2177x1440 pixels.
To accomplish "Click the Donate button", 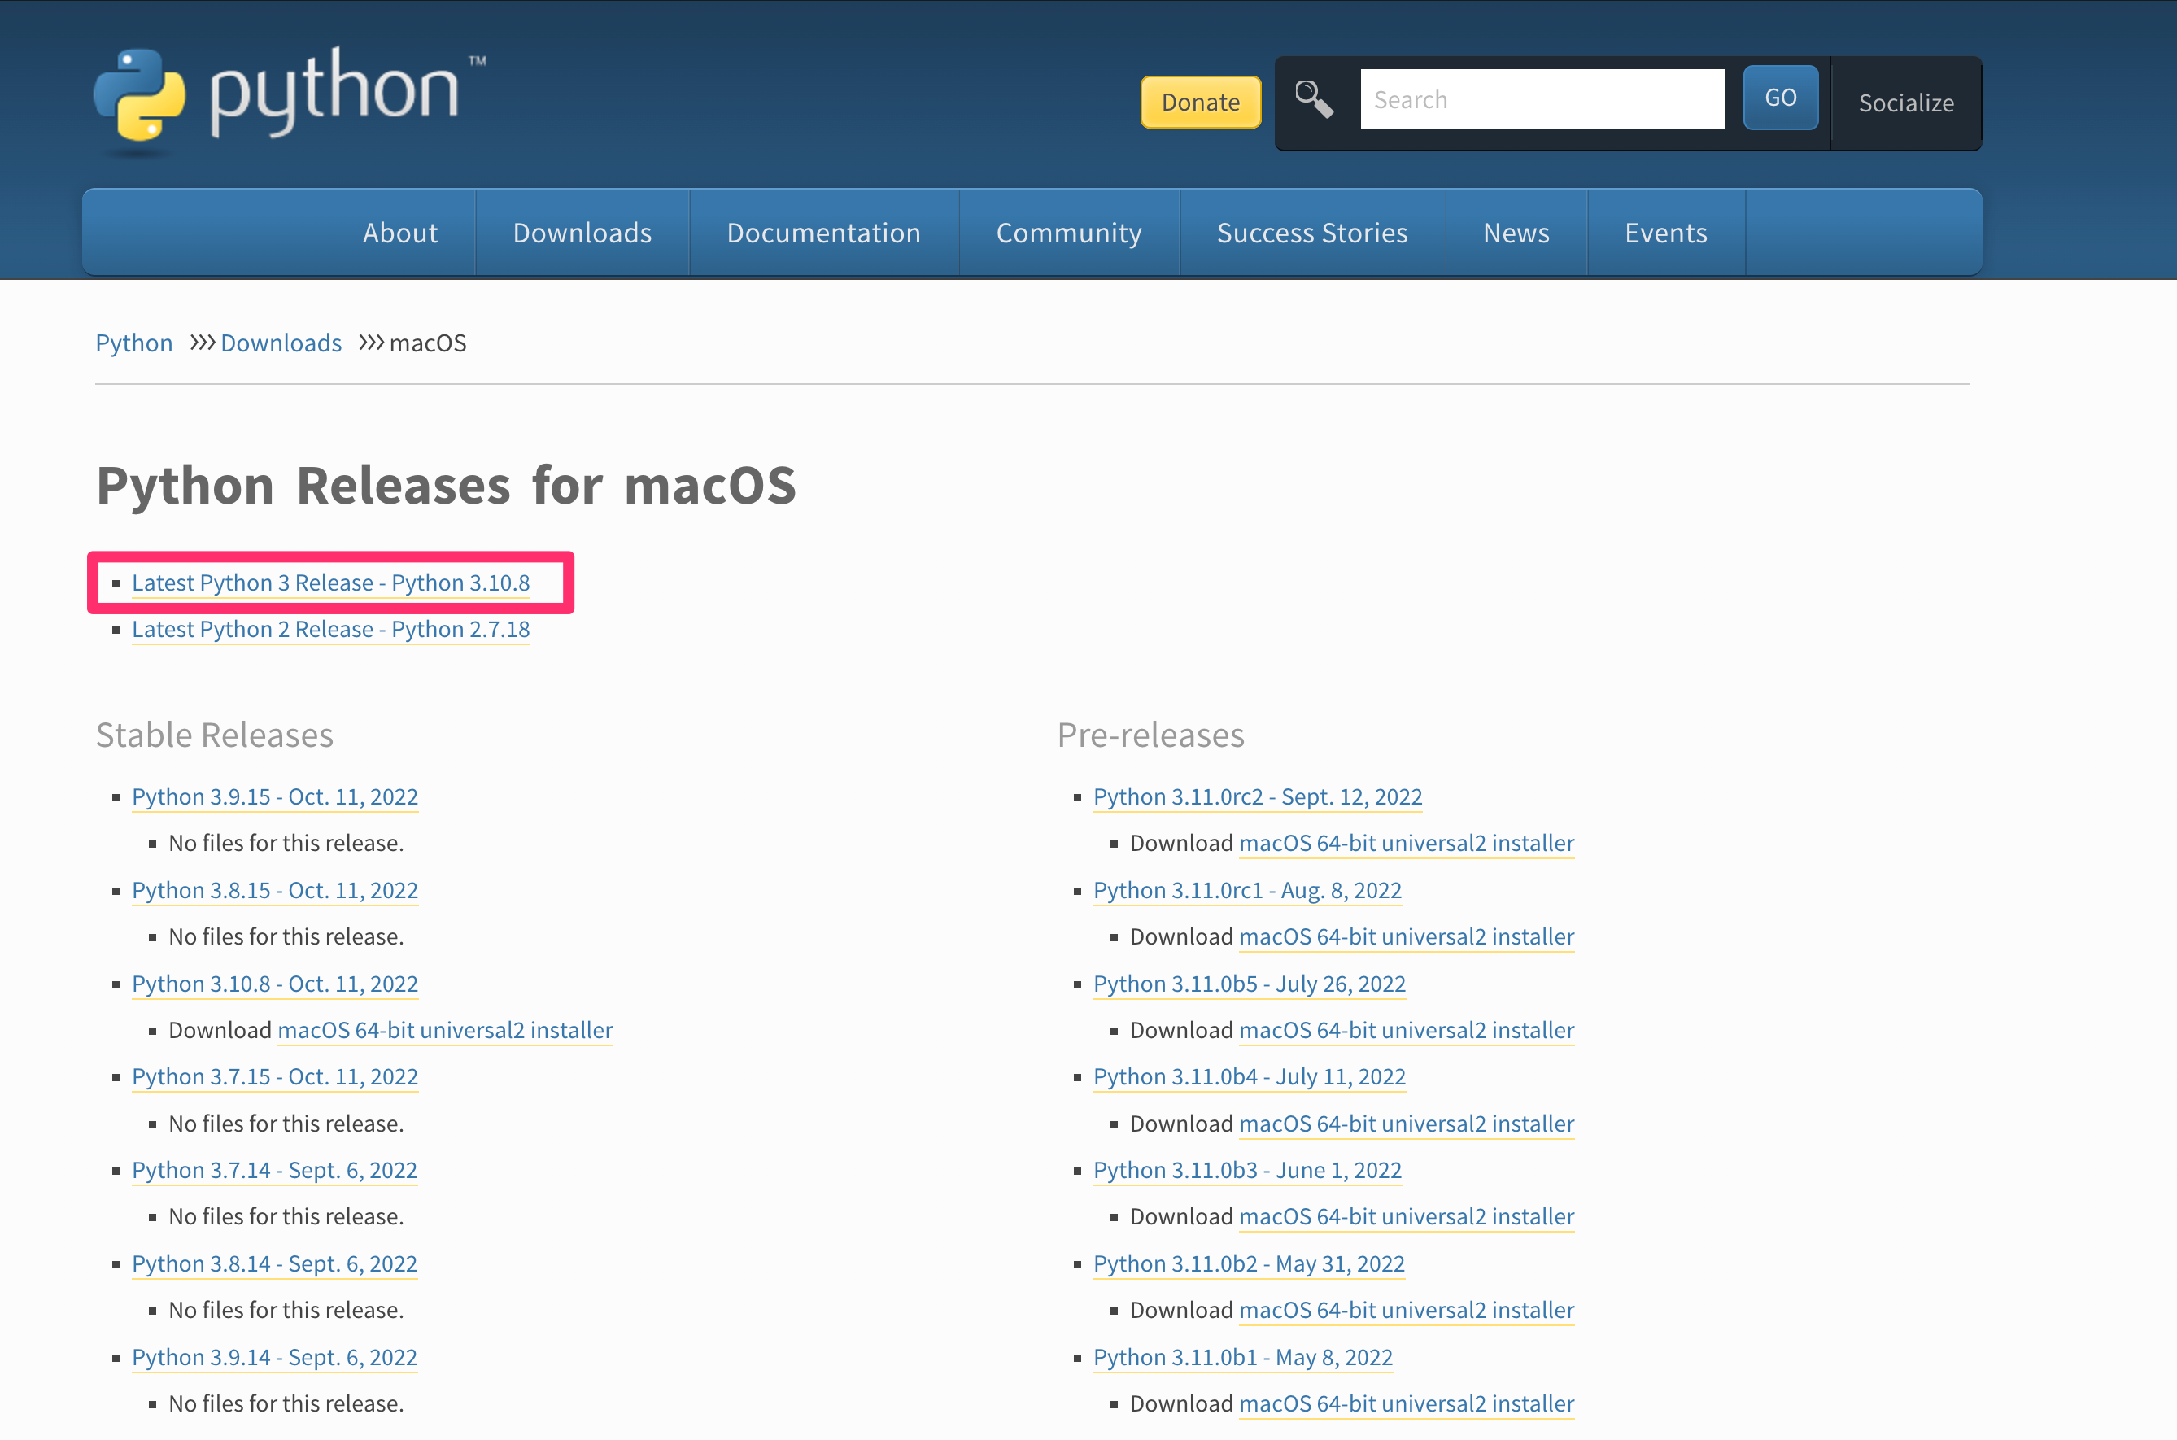I will tap(1200, 102).
